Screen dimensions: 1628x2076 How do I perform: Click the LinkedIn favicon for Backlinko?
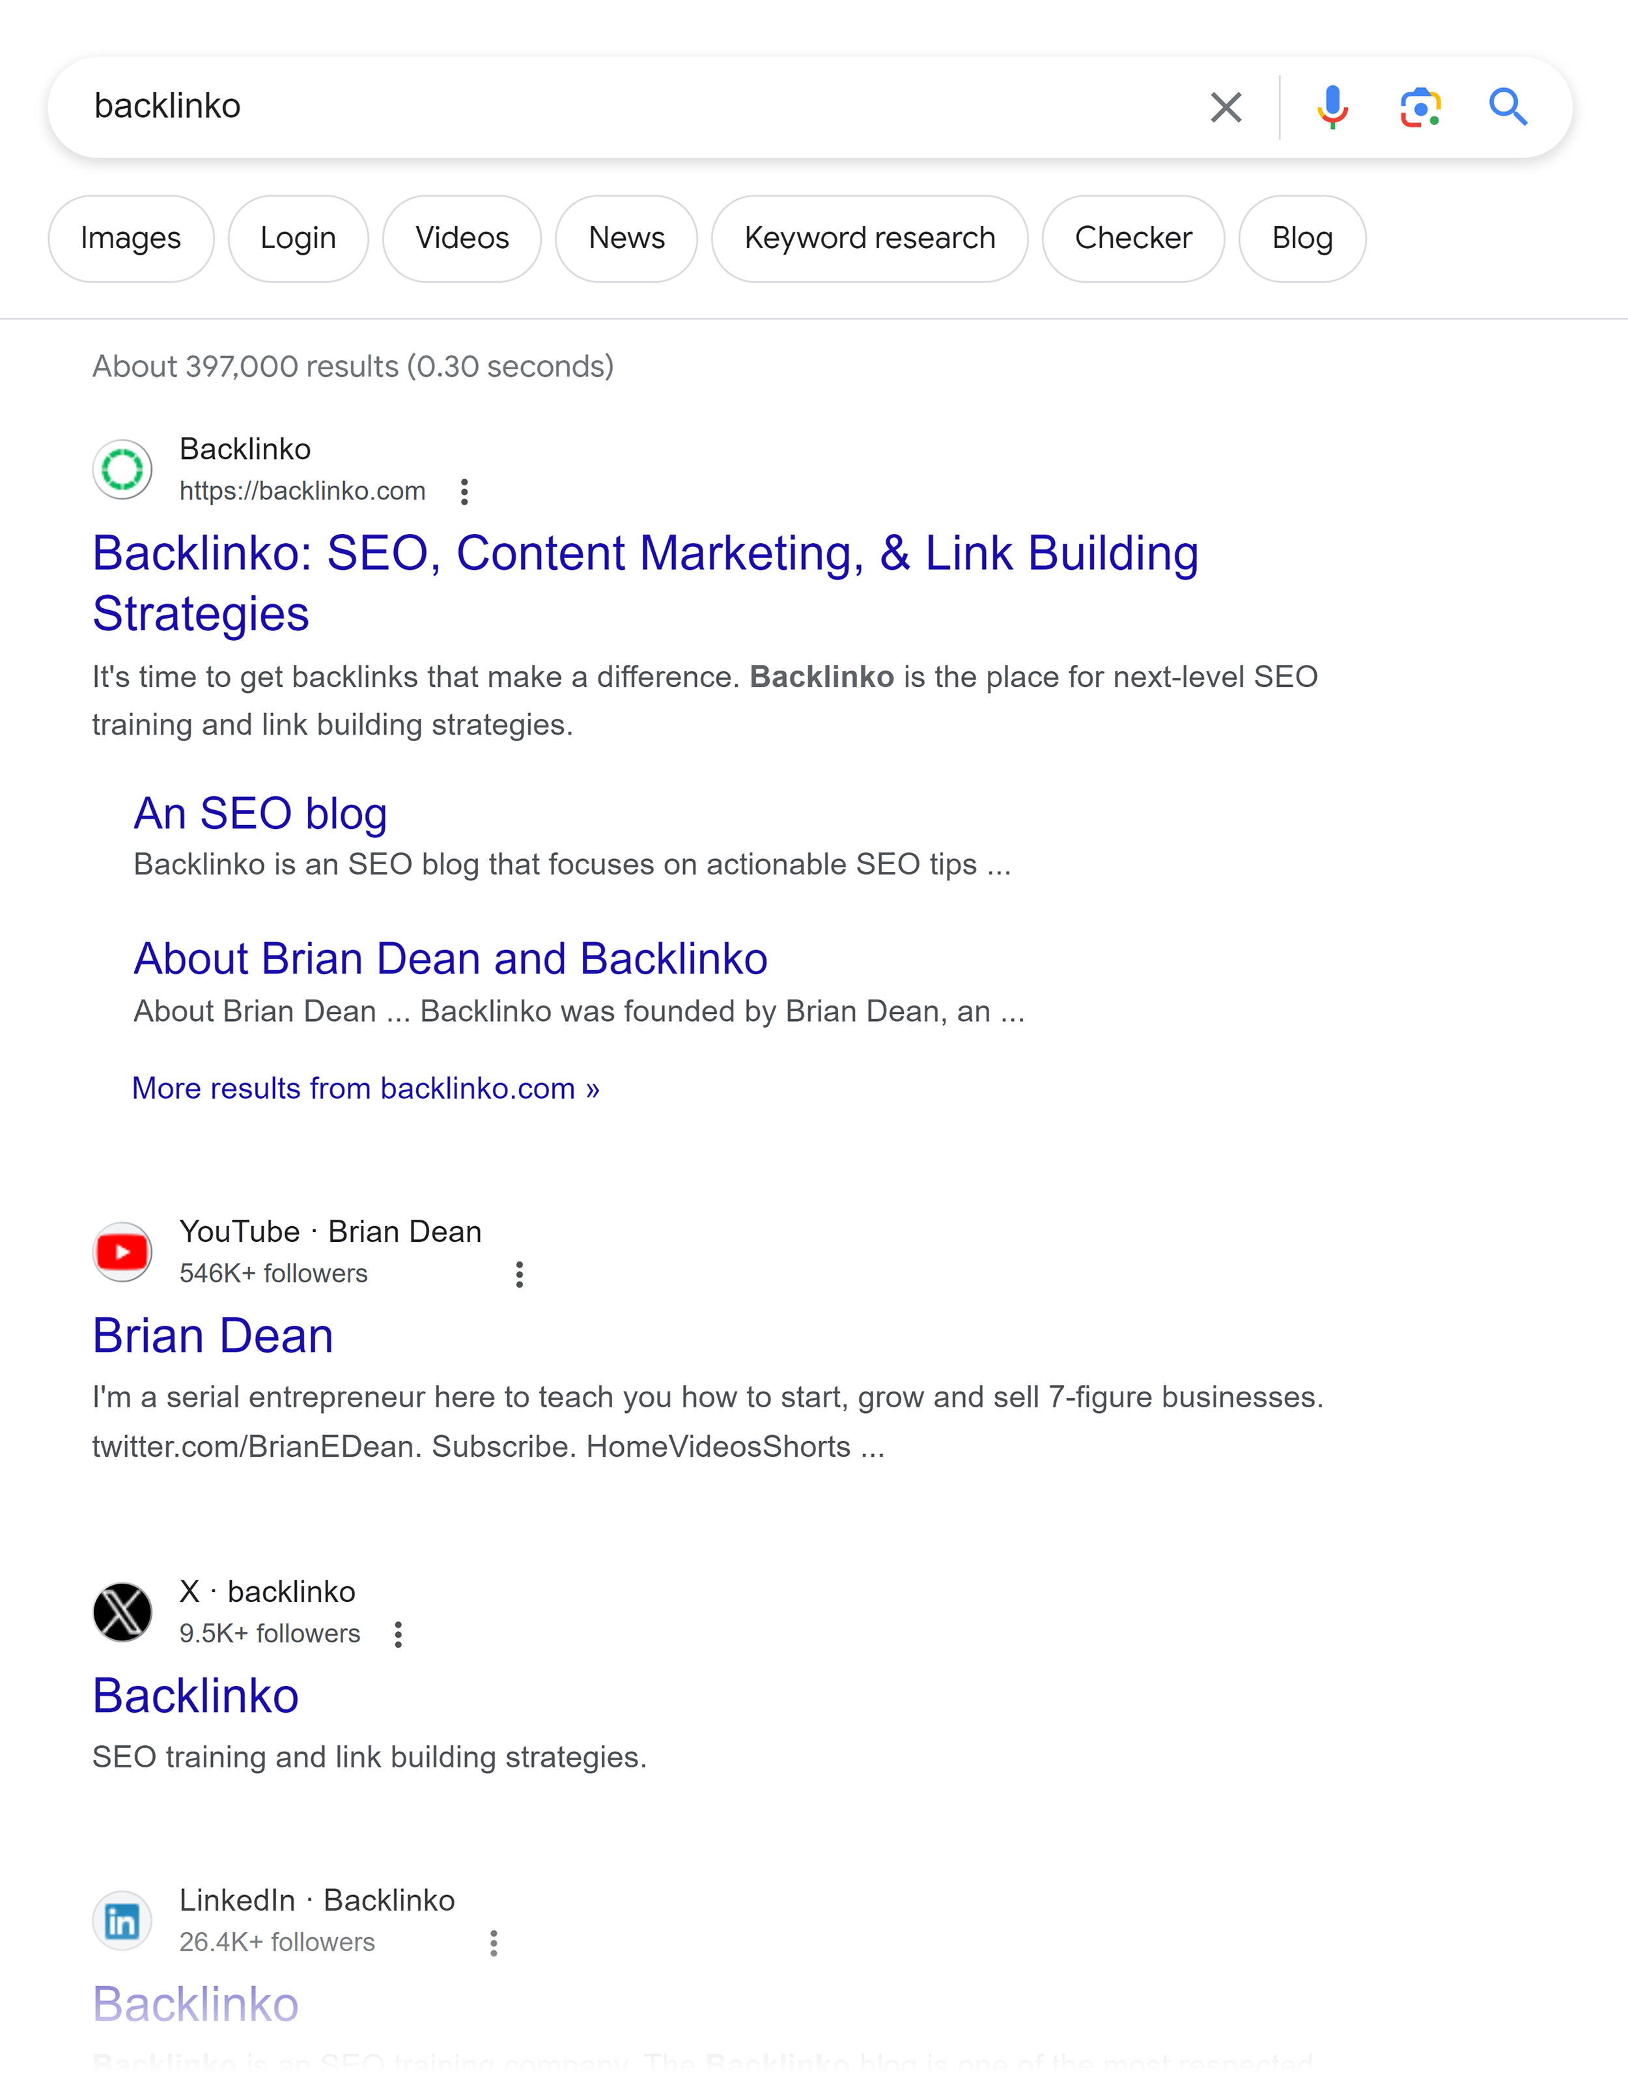pyautogui.click(x=122, y=1920)
